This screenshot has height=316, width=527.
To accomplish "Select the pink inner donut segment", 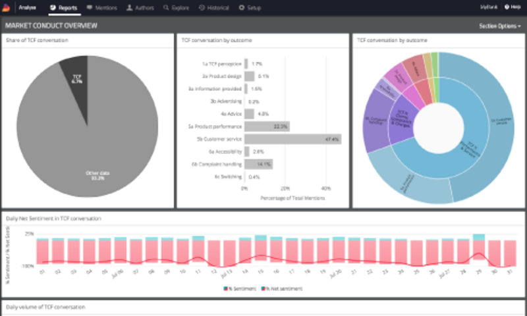I will tap(414, 97).
